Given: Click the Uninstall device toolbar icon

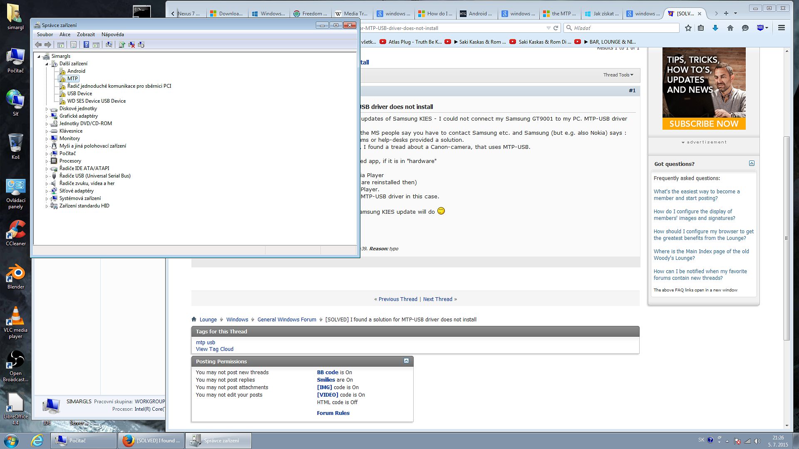Looking at the screenshot, I should tap(132, 44).
